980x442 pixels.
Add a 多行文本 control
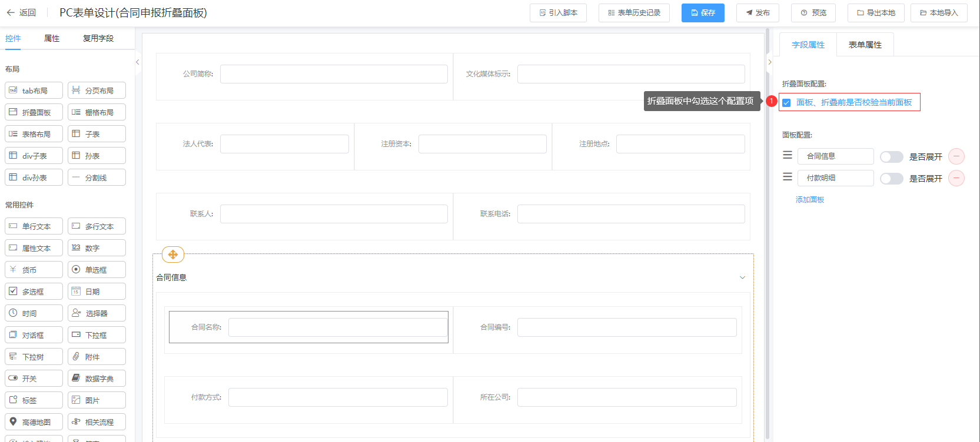97,226
